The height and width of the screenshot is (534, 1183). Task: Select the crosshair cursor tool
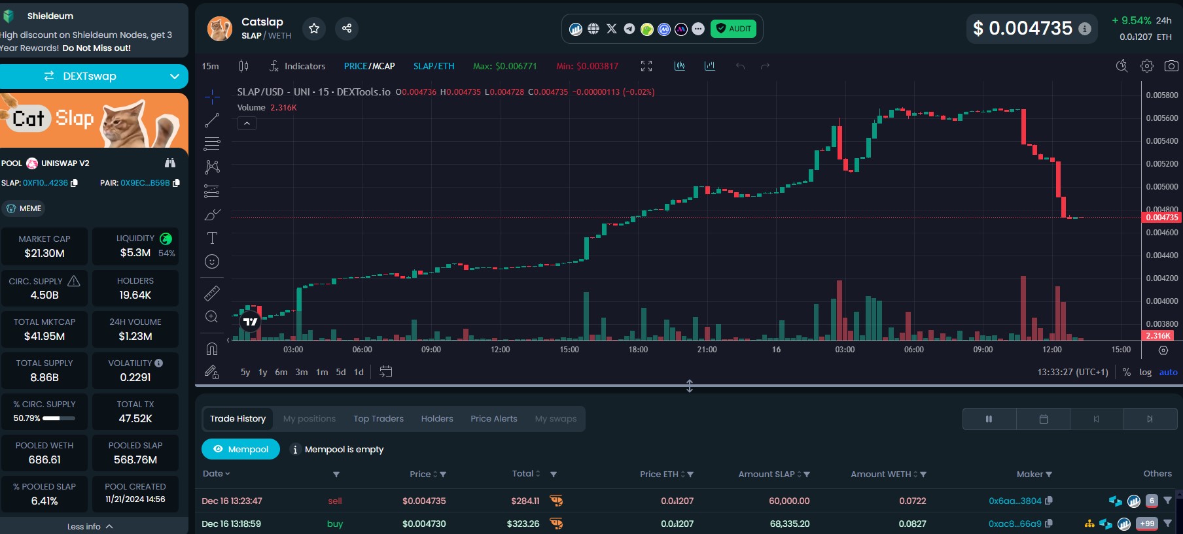tap(212, 97)
